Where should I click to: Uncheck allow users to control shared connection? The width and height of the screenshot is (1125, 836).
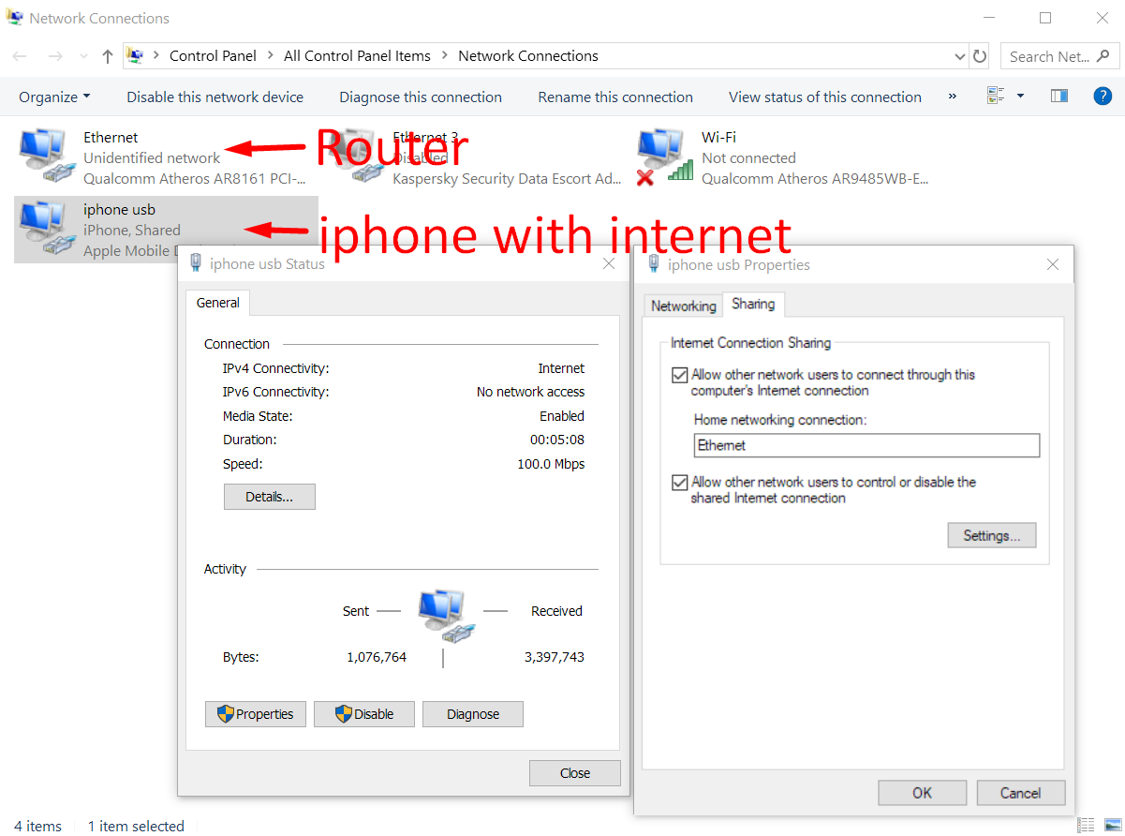(680, 483)
